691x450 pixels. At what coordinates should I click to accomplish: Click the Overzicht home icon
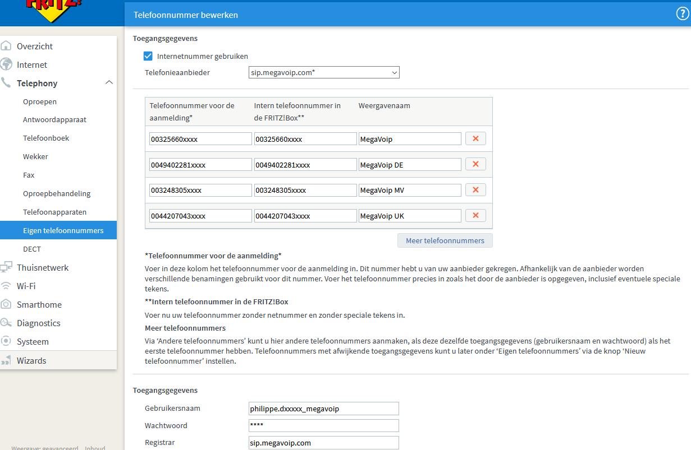coord(6,46)
